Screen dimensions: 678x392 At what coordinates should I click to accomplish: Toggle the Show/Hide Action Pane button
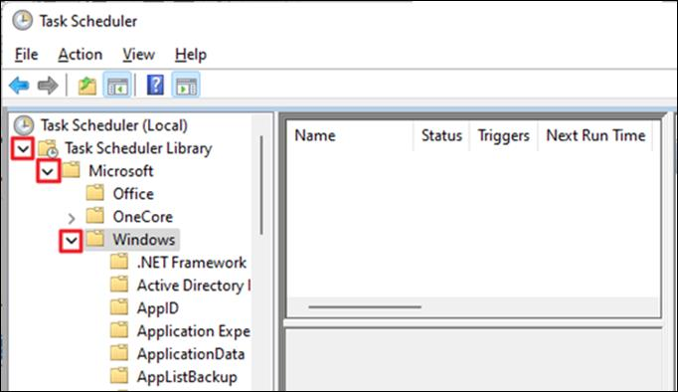click(186, 86)
